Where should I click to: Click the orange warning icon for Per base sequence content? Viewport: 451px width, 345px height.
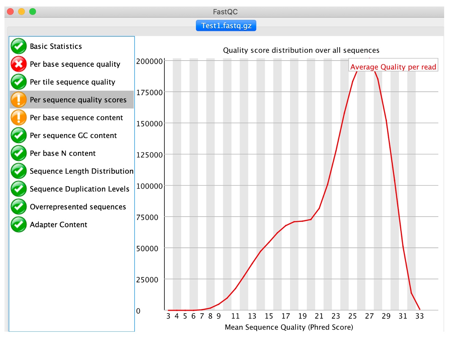coord(18,117)
